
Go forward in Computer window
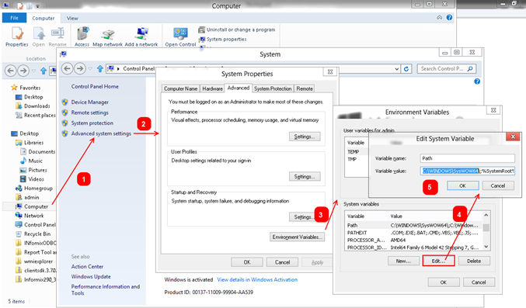23,71
